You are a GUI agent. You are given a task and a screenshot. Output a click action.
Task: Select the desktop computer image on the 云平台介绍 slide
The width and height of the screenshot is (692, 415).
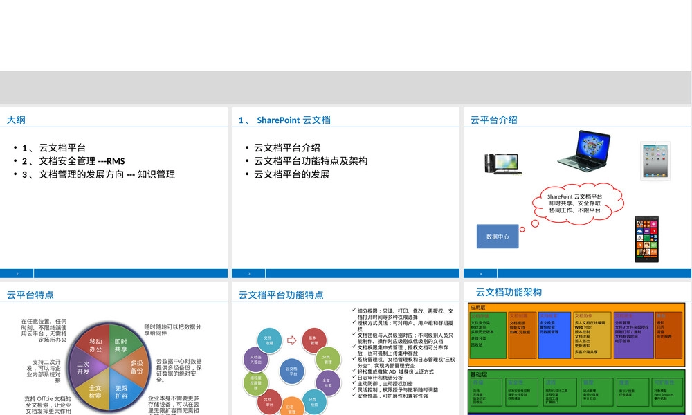click(502, 164)
